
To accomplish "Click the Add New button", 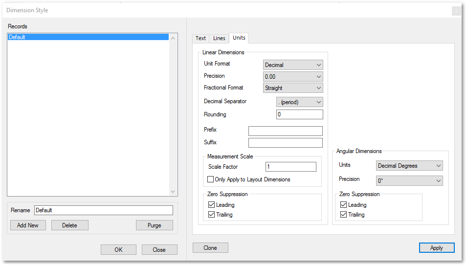I will pos(28,225).
